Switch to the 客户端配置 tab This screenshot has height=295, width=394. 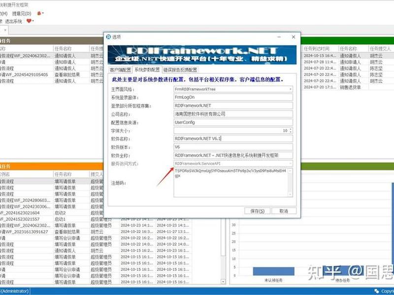[120, 70]
